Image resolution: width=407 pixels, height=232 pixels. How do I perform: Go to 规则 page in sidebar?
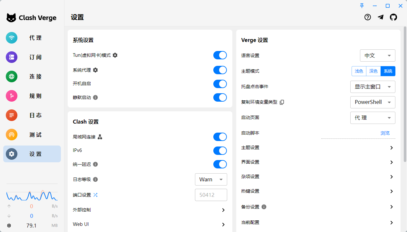click(x=32, y=96)
